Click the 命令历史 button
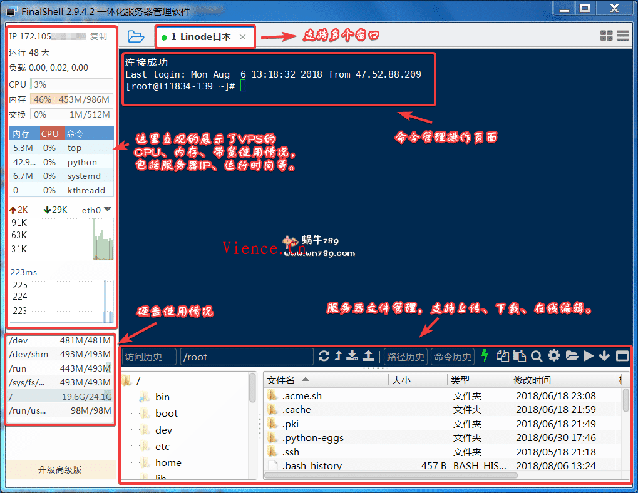The image size is (638, 493). click(453, 357)
